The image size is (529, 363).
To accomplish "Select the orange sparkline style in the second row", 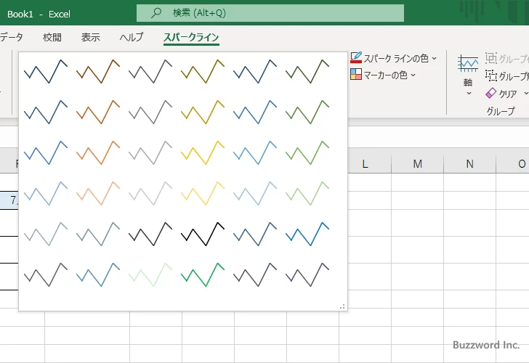I will tap(98, 112).
